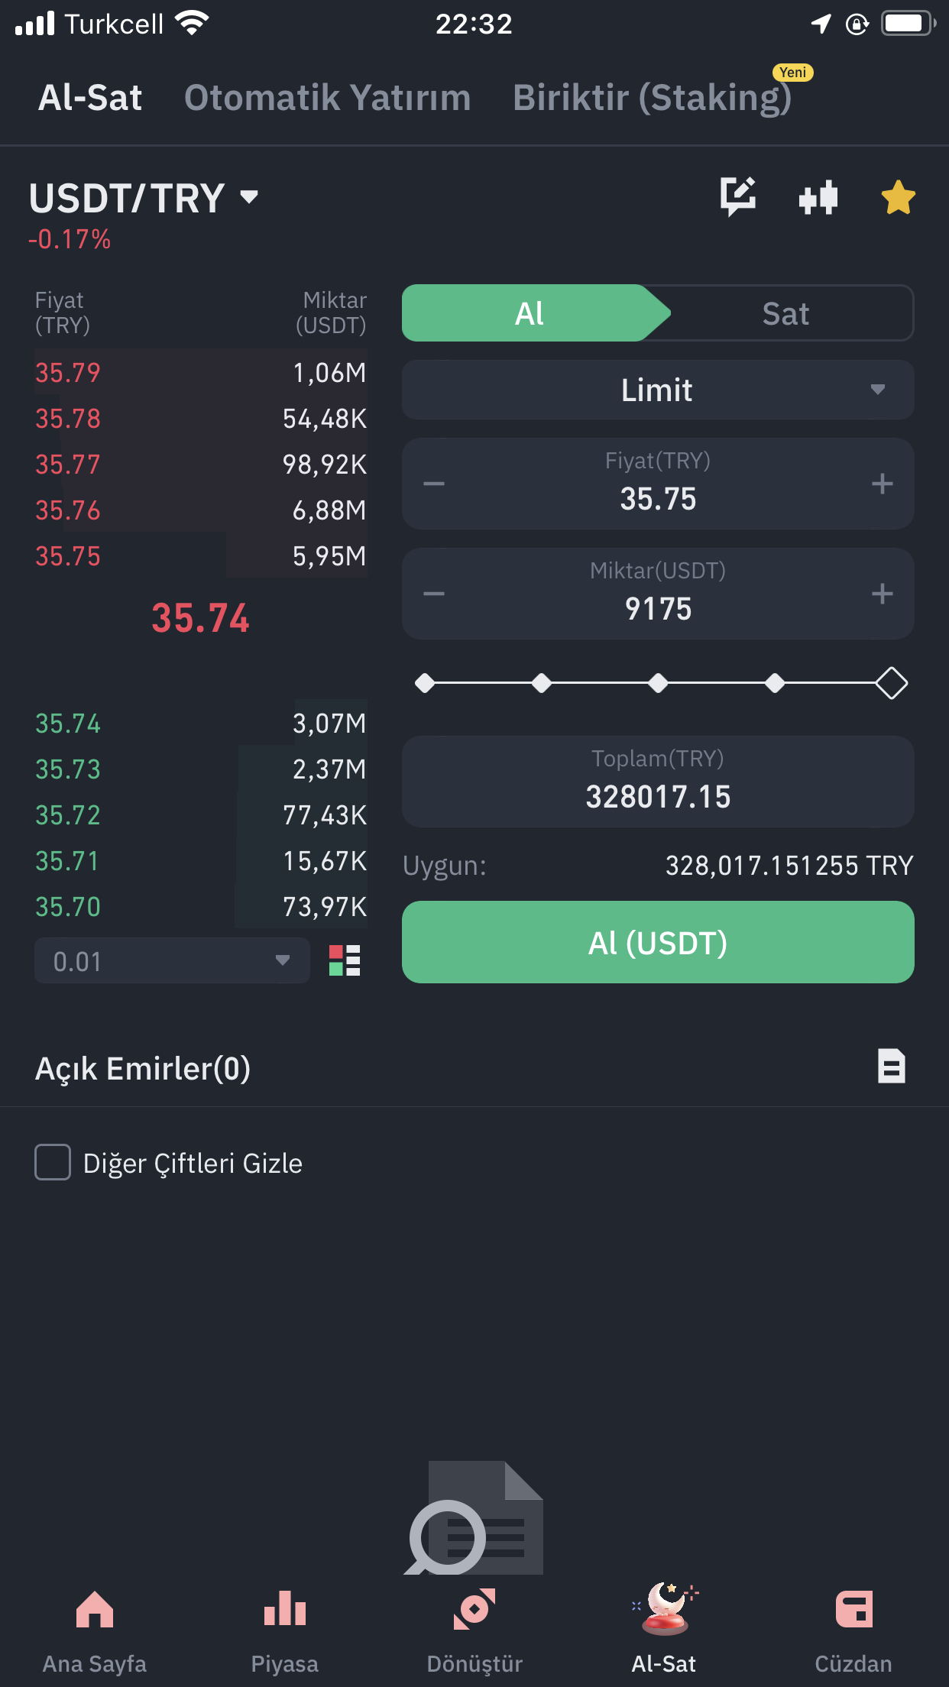Select the Al buy side
Image resolution: width=949 pixels, height=1687 pixels.
click(x=530, y=313)
